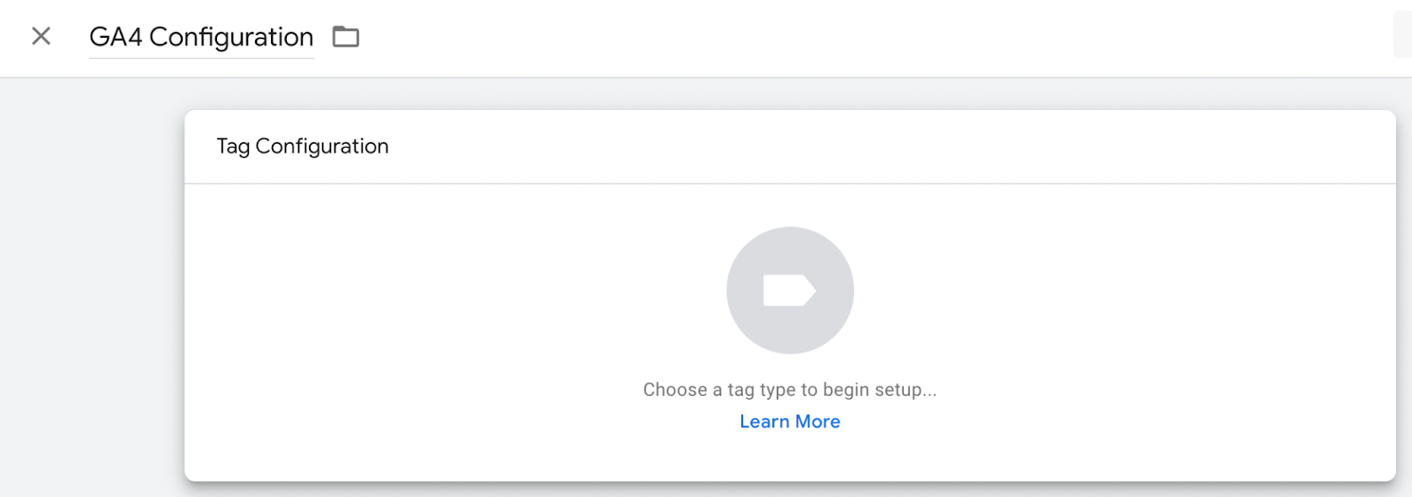Select the tag type chooser icon
Screen dimensions: 1412x497
790,290
